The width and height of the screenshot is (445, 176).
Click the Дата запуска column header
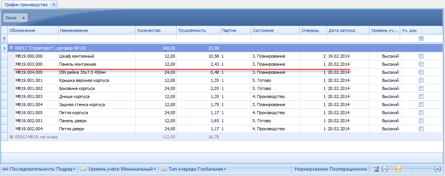click(x=348, y=30)
